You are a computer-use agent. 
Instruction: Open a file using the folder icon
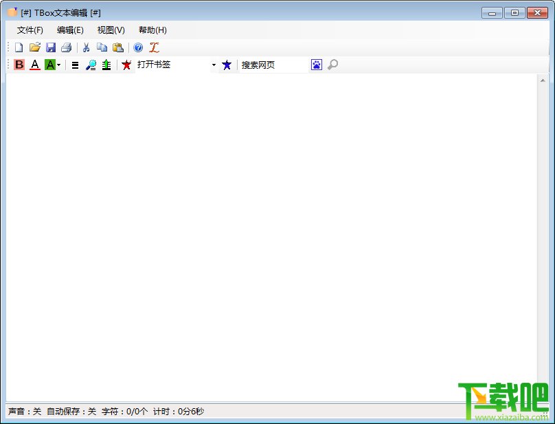(34, 47)
